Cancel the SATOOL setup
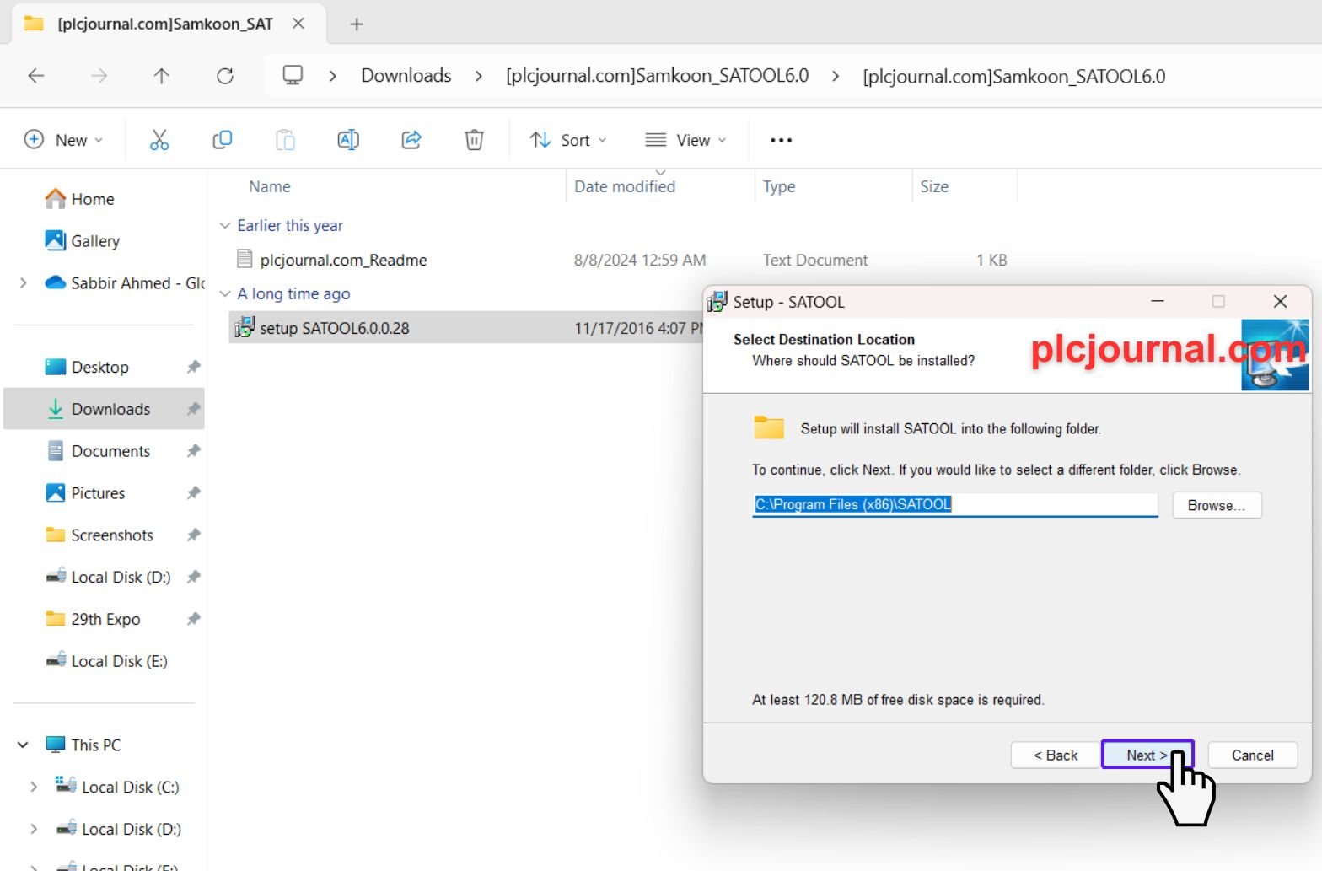Image resolution: width=1322 pixels, height=871 pixels. 1252,755
